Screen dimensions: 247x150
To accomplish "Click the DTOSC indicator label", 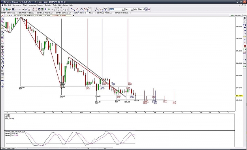I will click(16, 131).
